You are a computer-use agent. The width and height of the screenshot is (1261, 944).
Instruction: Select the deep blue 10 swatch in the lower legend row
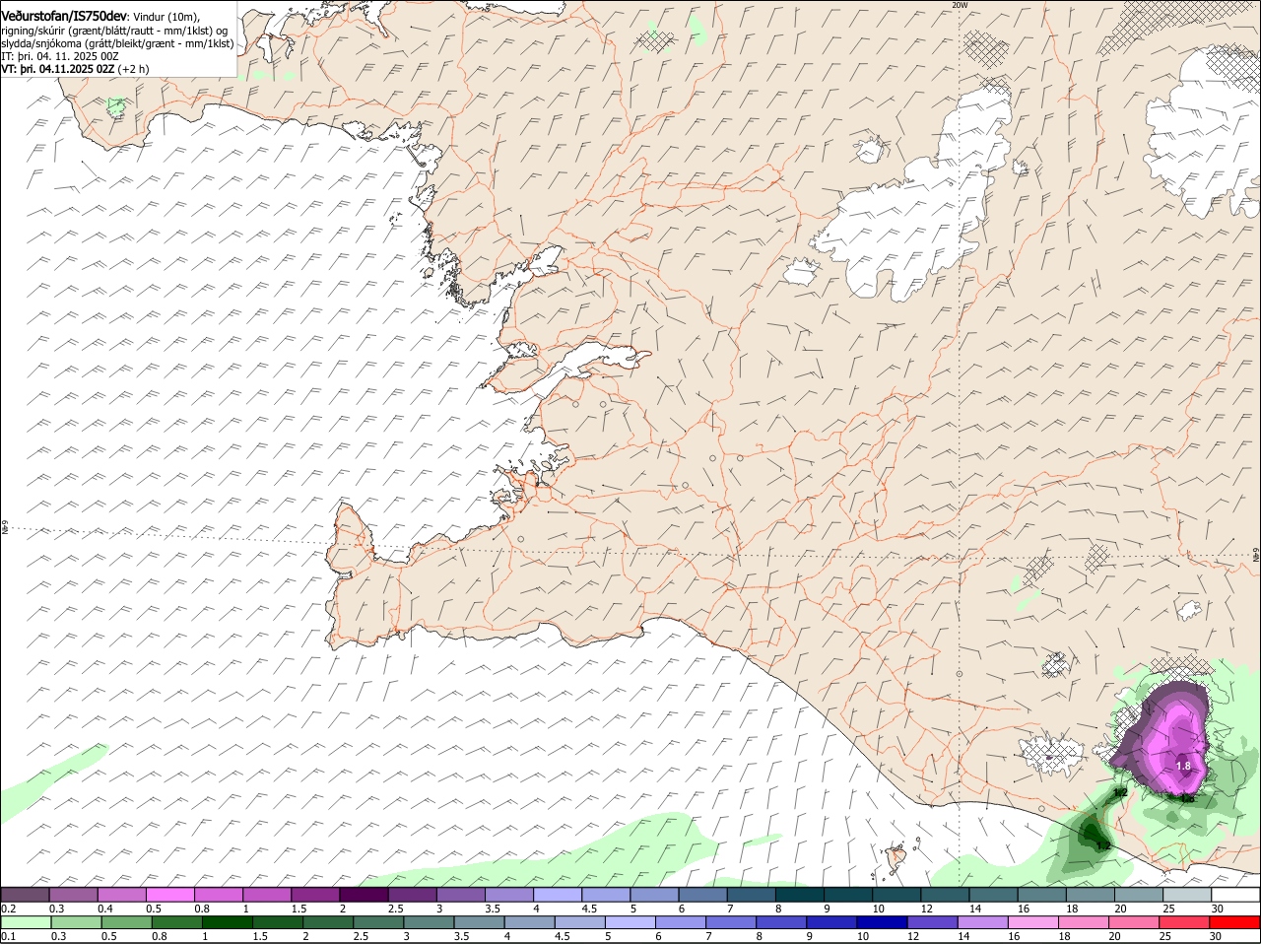pyautogui.click(x=882, y=922)
